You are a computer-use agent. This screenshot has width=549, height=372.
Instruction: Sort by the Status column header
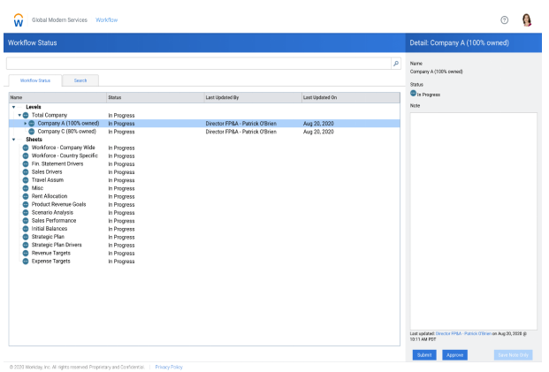(156, 97)
